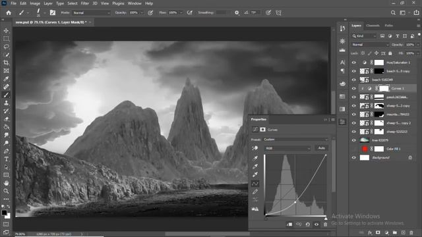Open the brush Flow dropdown arrow
The image size is (422, 237).
pyautogui.click(x=181, y=13)
